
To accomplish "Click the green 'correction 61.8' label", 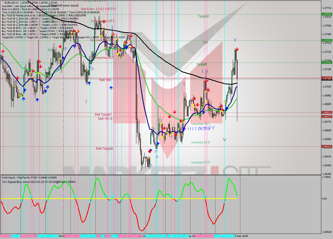I will (201, 142).
